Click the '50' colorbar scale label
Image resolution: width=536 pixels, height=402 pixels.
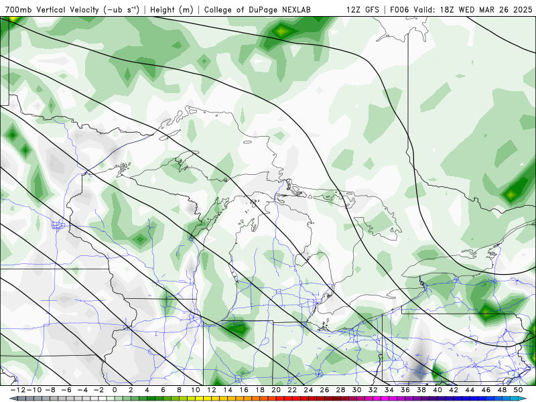click(518, 390)
